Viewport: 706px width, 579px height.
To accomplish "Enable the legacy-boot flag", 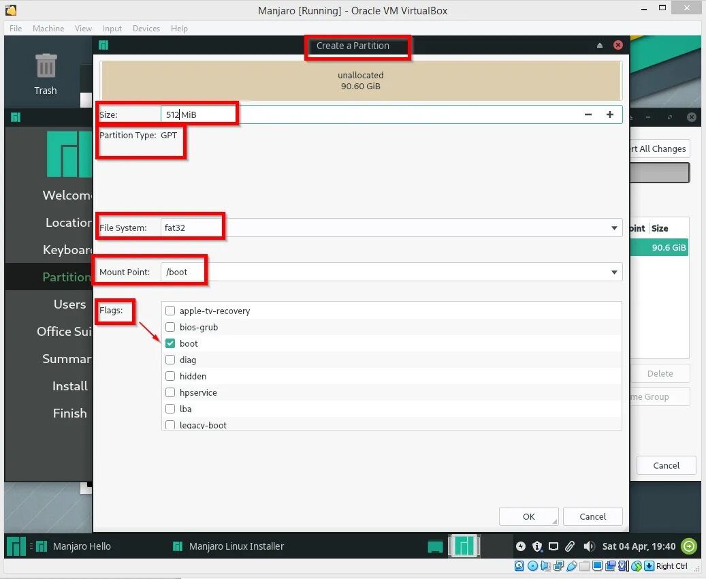I will 170,425.
